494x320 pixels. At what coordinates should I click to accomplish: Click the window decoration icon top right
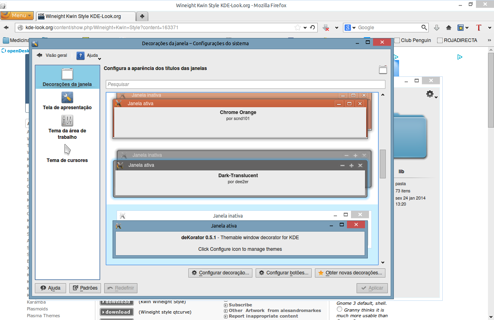[x=383, y=70]
